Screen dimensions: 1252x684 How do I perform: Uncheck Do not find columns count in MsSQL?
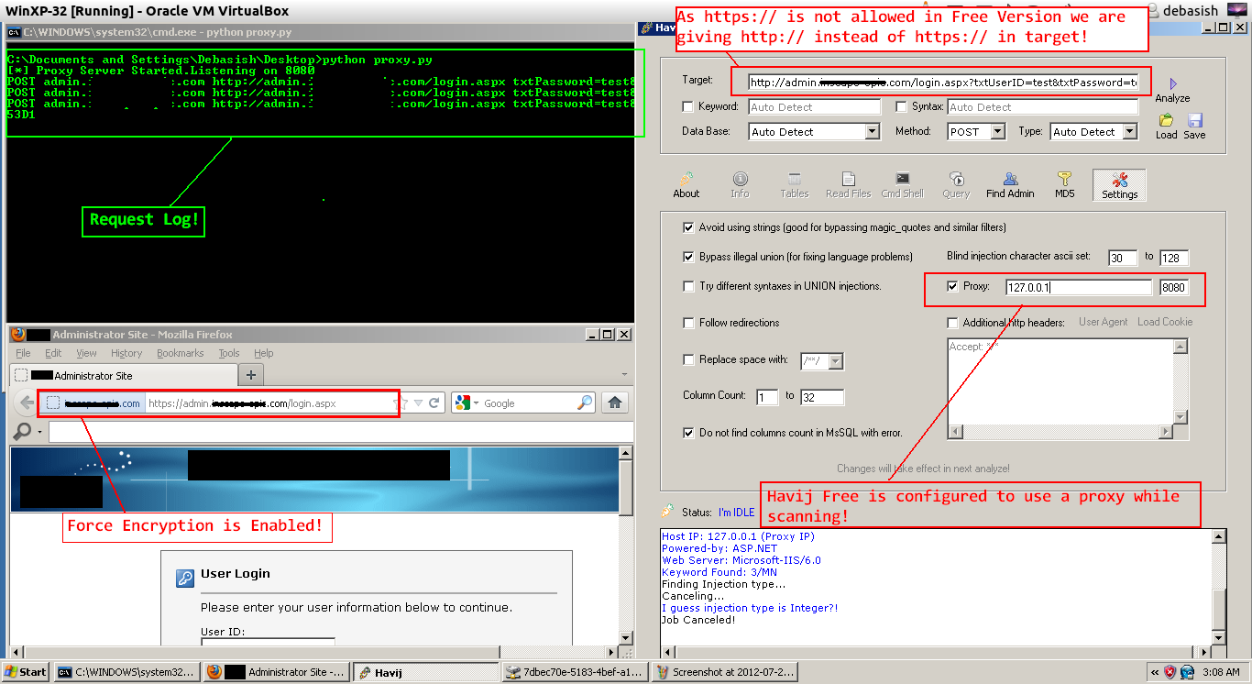(x=688, y=433)
